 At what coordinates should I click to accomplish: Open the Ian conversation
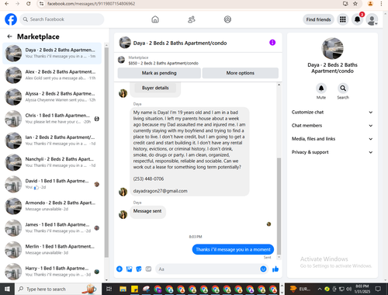click(52, 141)
